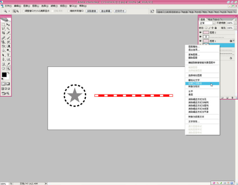
Task: Click the 实际像素 button
Action: (x=92, y=11)
